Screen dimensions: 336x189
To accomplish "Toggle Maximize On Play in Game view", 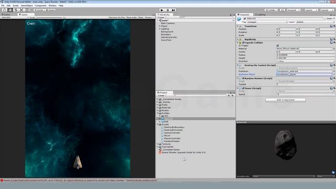I will coord(117,17).
